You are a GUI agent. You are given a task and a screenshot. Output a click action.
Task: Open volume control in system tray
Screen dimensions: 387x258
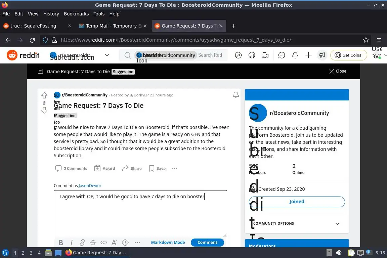coord(339,253)
